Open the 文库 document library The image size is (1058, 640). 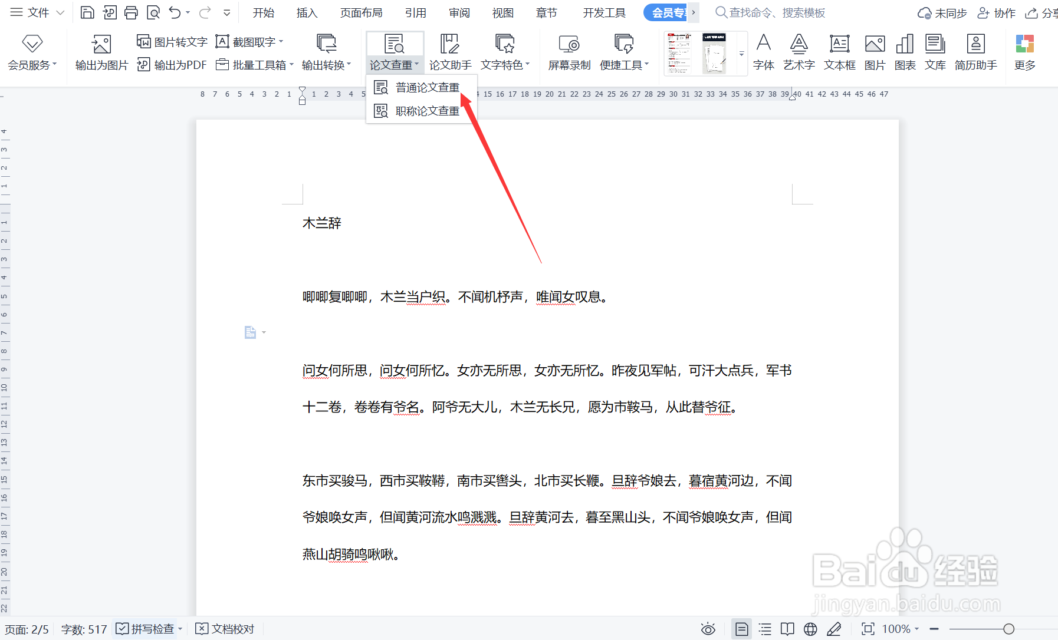(x=935, y=52)
